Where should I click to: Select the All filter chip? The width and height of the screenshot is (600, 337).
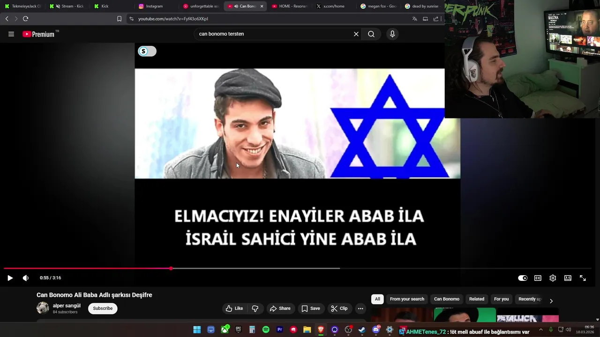[377, 299]
